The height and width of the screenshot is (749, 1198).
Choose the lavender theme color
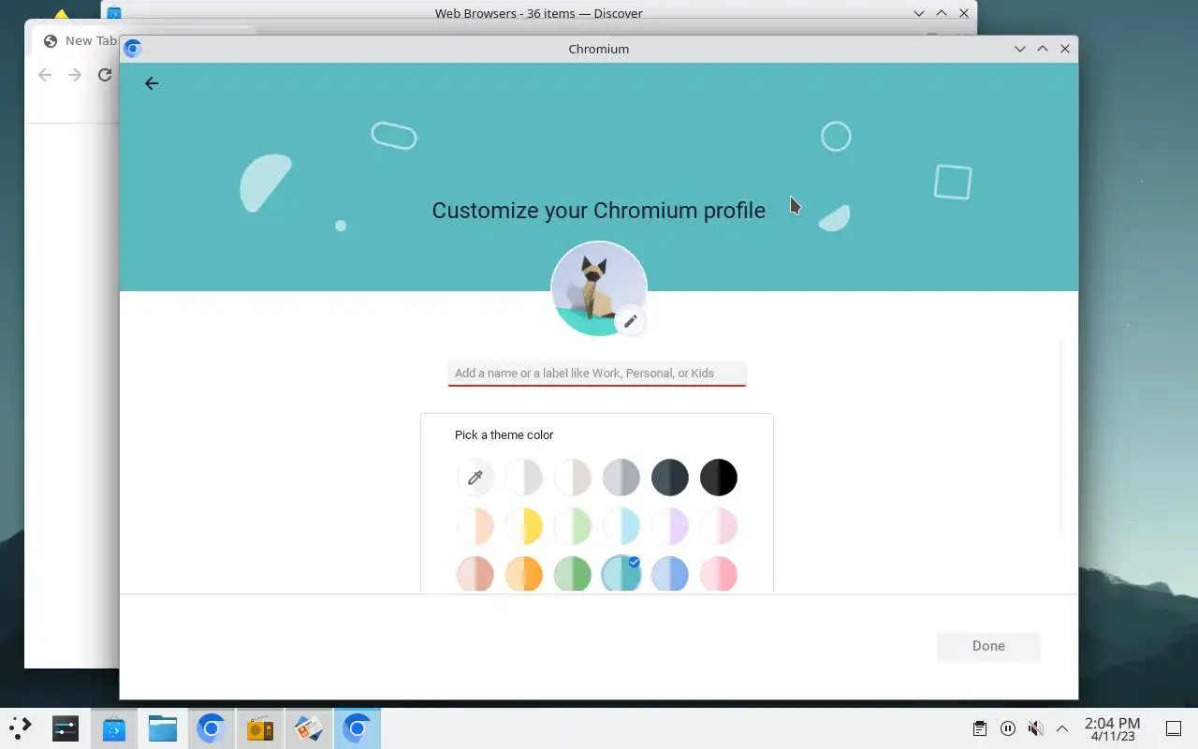[x=670, y=526]
